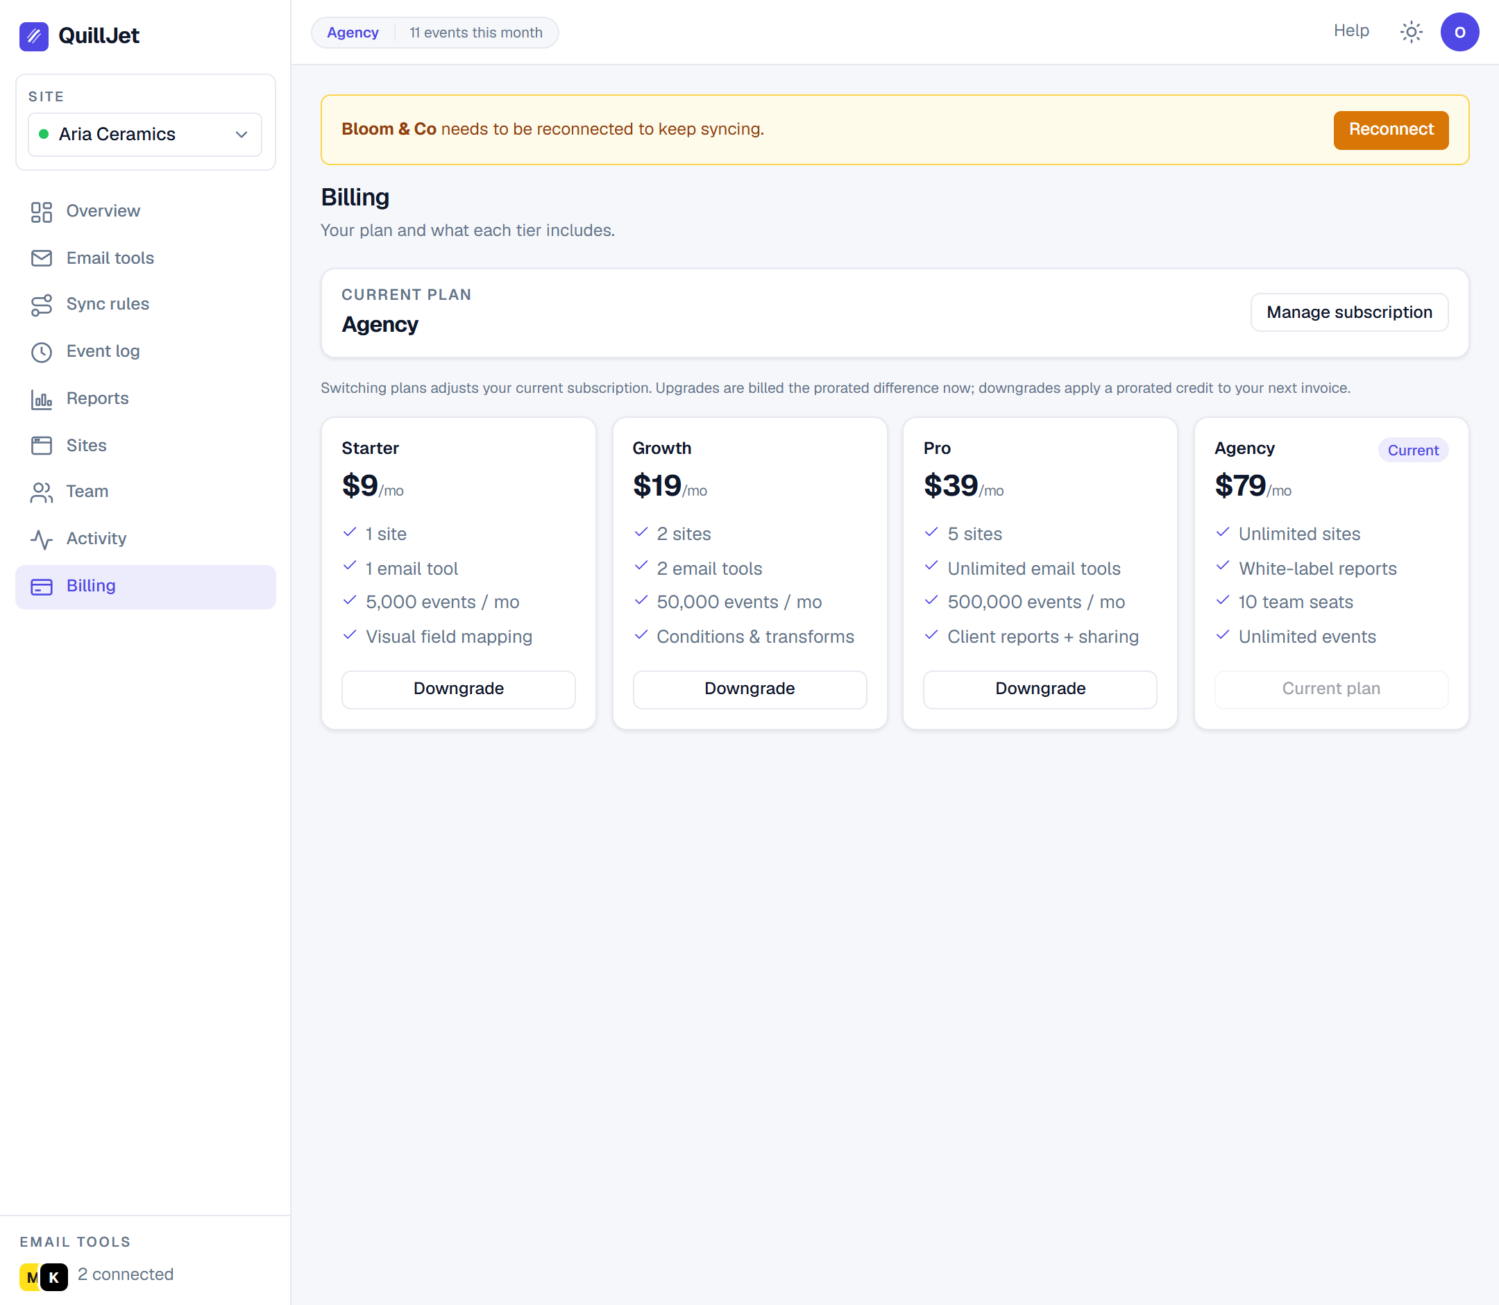Click '50,000 events / mo' feature

coord(739,603)
